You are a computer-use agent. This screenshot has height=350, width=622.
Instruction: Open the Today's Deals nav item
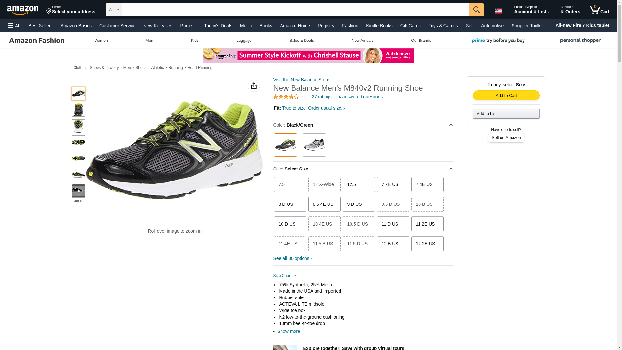(218, 26)
